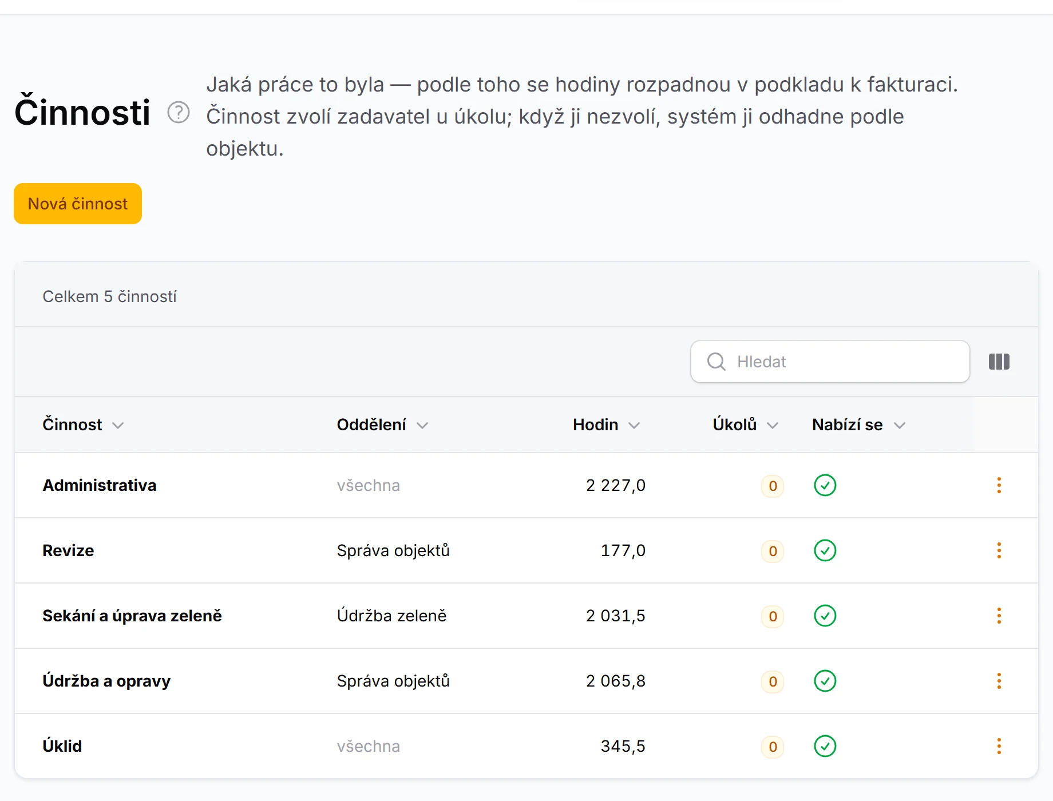Sort by the Činnost column header
The height and width of the screenshot is (801, 1053).
(83, 425)
